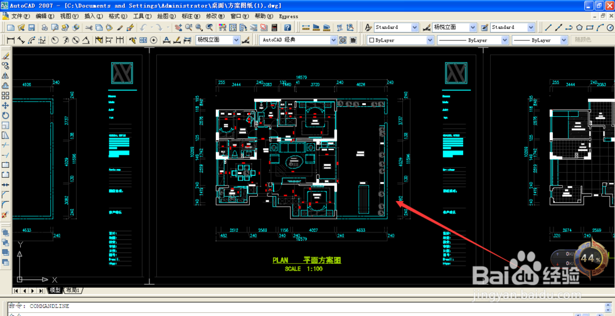615x316 pixels.
Task: Select the Move modify tool
Action: [6, 106]
